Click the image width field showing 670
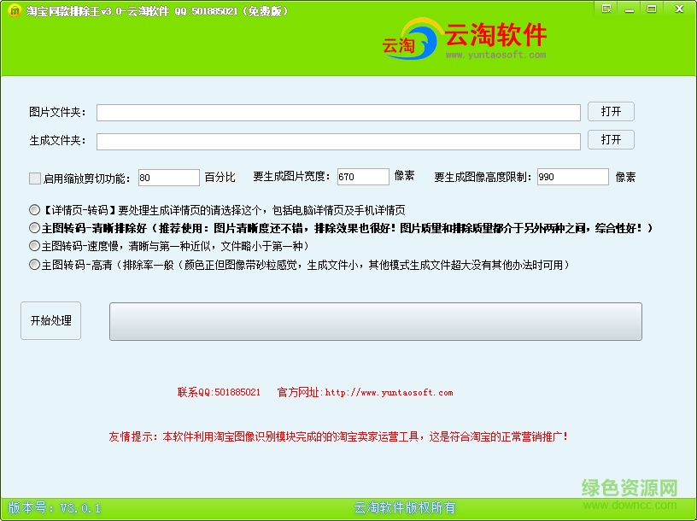Screen dimensions: 697x521 [363, 177]
